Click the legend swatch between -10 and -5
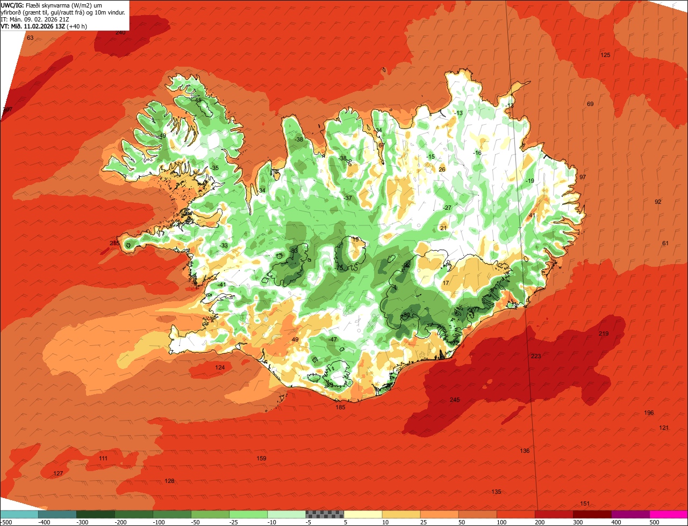The image size is (688, 526). click(287, 514)
